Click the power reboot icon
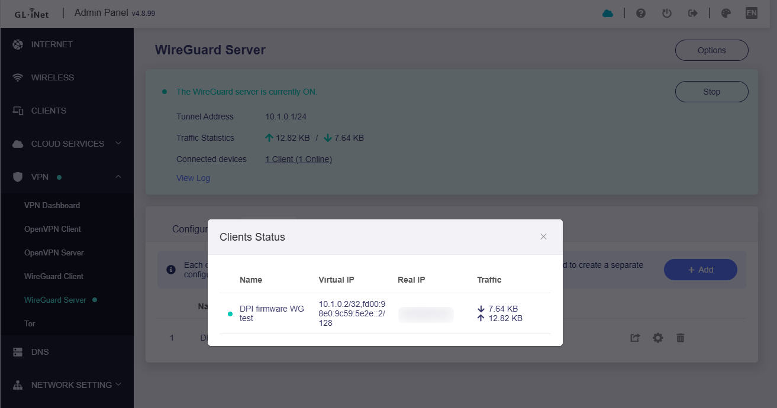 pyautogui.click(x=667, y=13)
